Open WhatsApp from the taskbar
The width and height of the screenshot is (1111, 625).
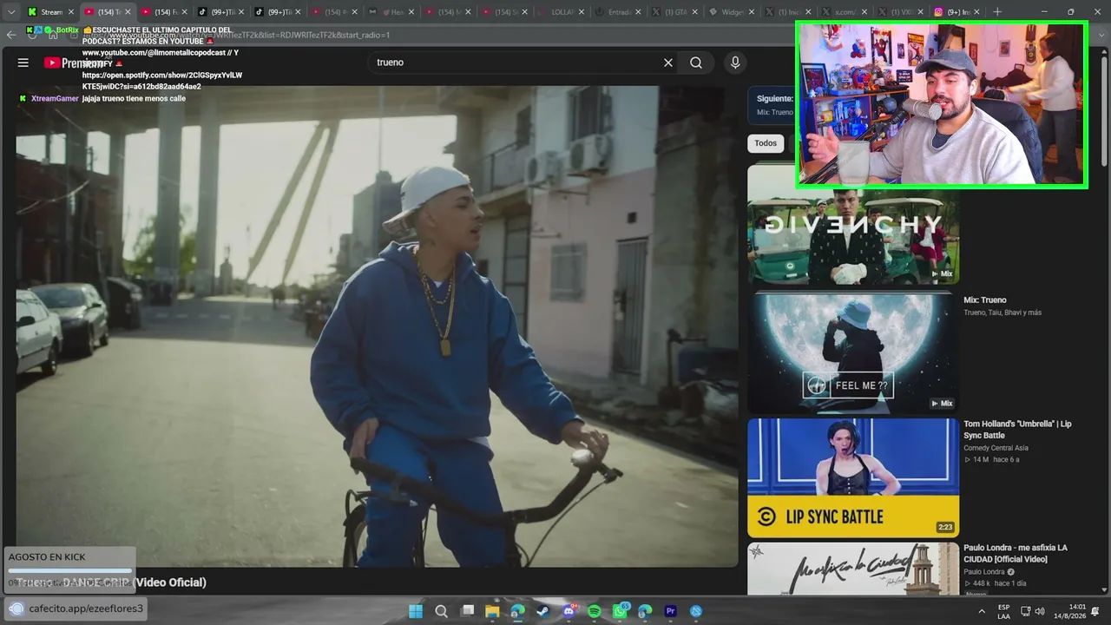620,611
